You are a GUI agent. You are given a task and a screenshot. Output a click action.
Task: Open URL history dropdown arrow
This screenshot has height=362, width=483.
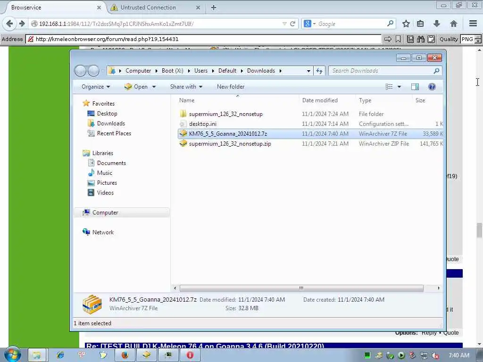click(x=284, y=24)
